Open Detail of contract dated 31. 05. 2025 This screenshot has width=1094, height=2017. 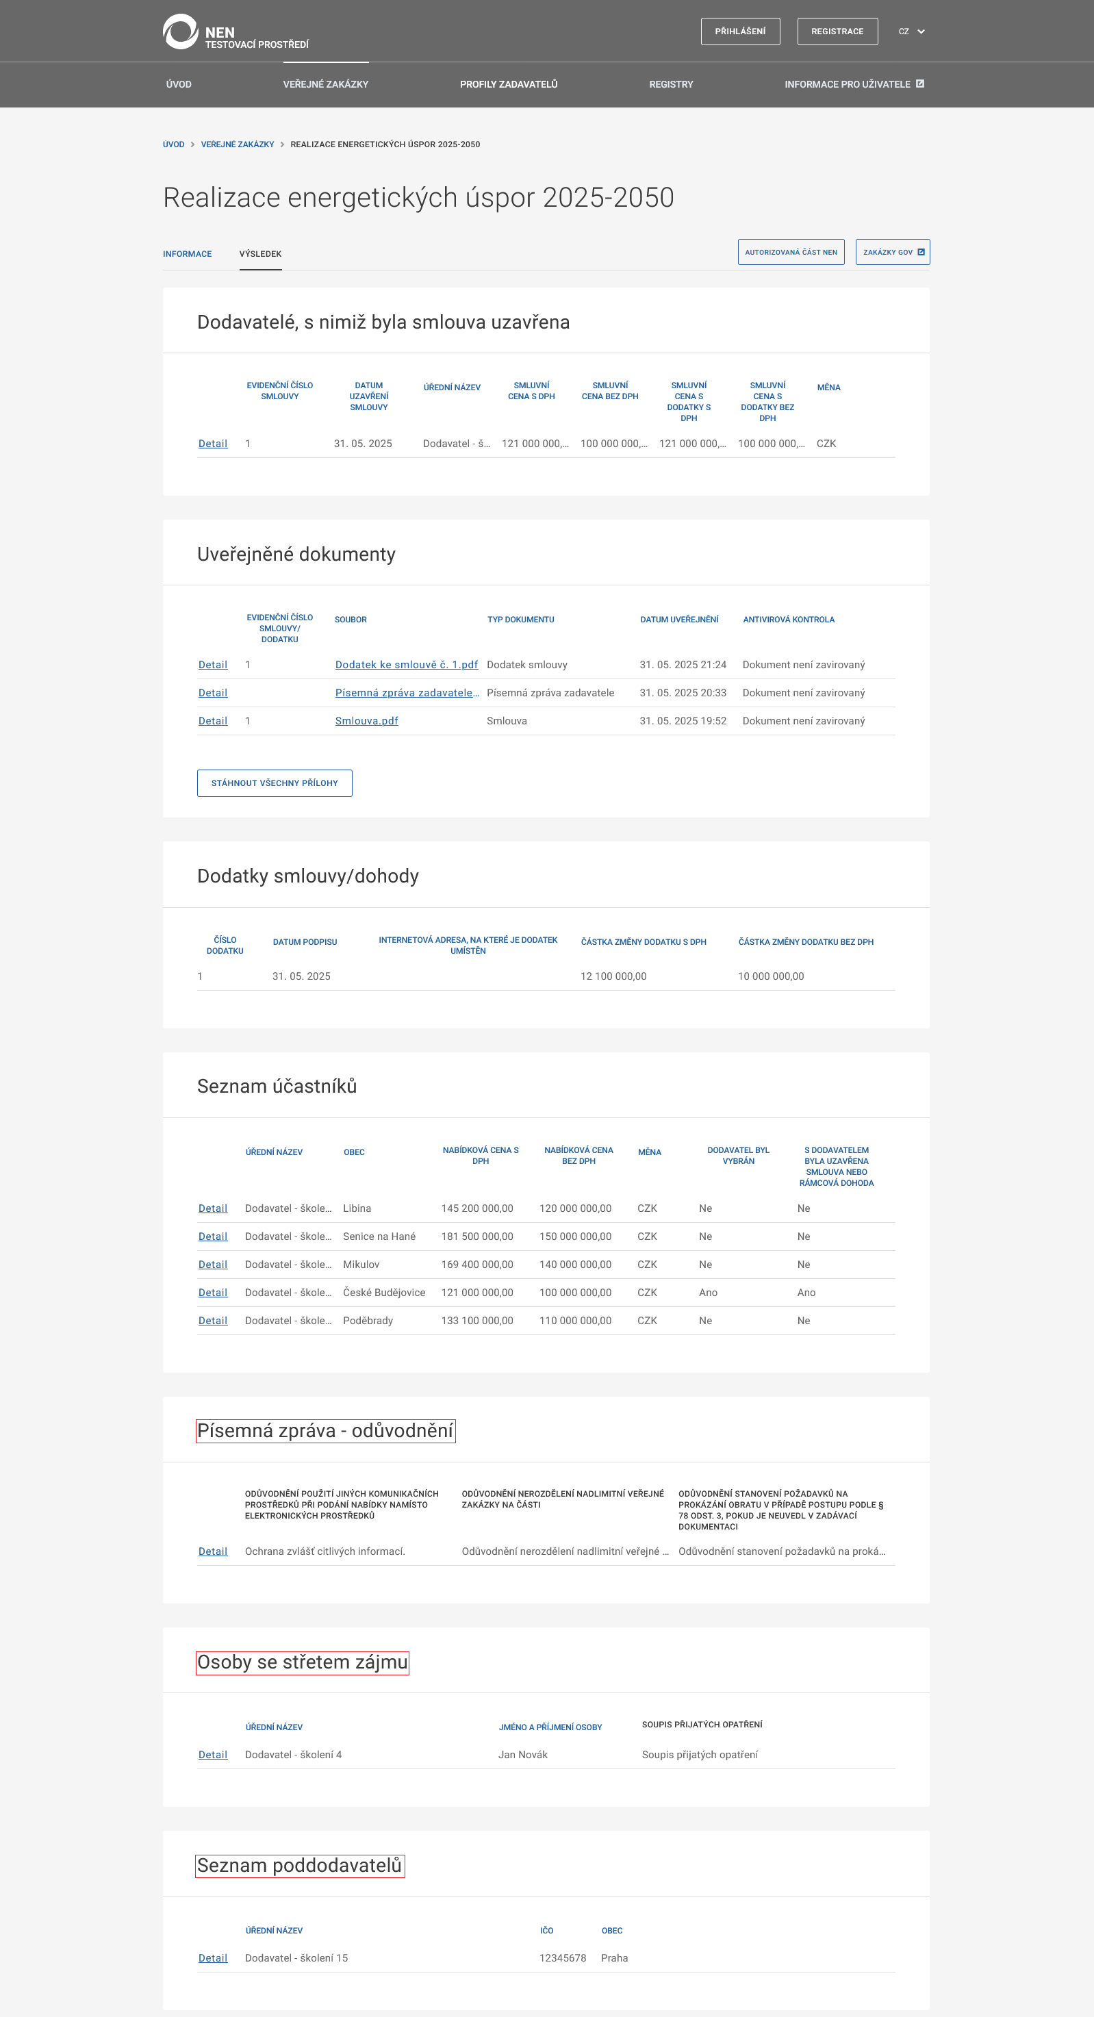click(x=212, y=443)
